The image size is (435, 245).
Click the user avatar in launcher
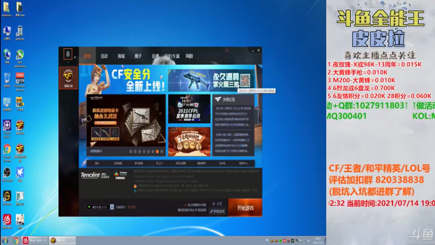tap(68, 54)
